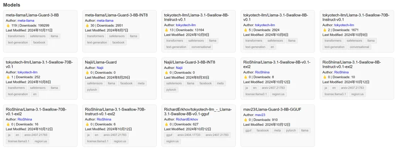Click the thumbs-up icon on the Swallow-8B-v0.1 card with 5 likes
Image resolution: width=399 pixels, height=154 pixels.
[245, 30]
